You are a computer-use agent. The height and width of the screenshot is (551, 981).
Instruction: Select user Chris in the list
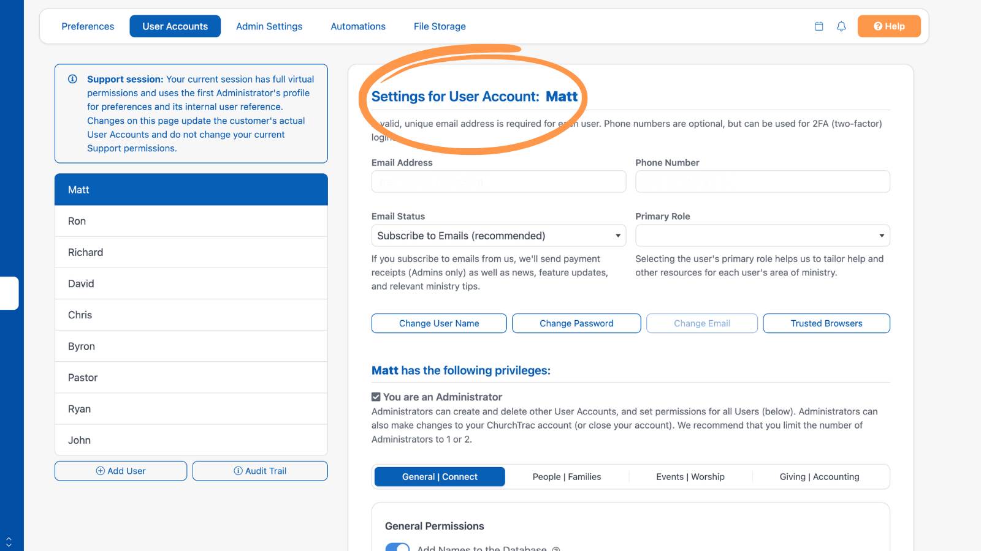191,315
